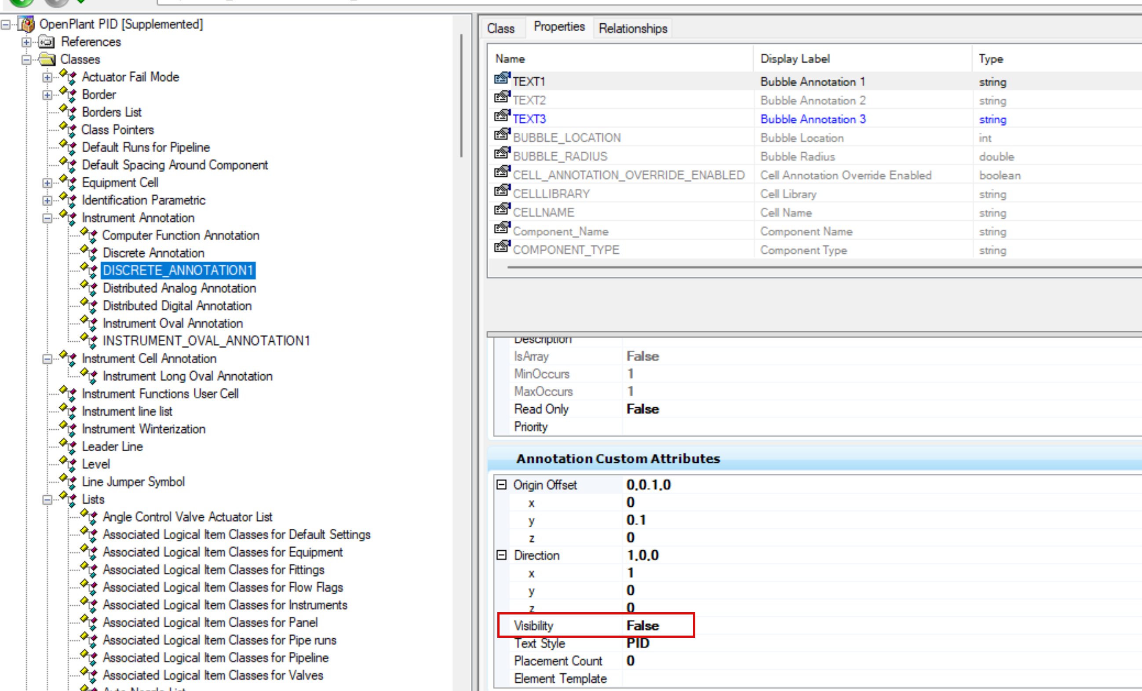The width and height of the screenshot is (1142, 691).
Task: Collapse the Origin Offset property group
Action: coord(501,485)
